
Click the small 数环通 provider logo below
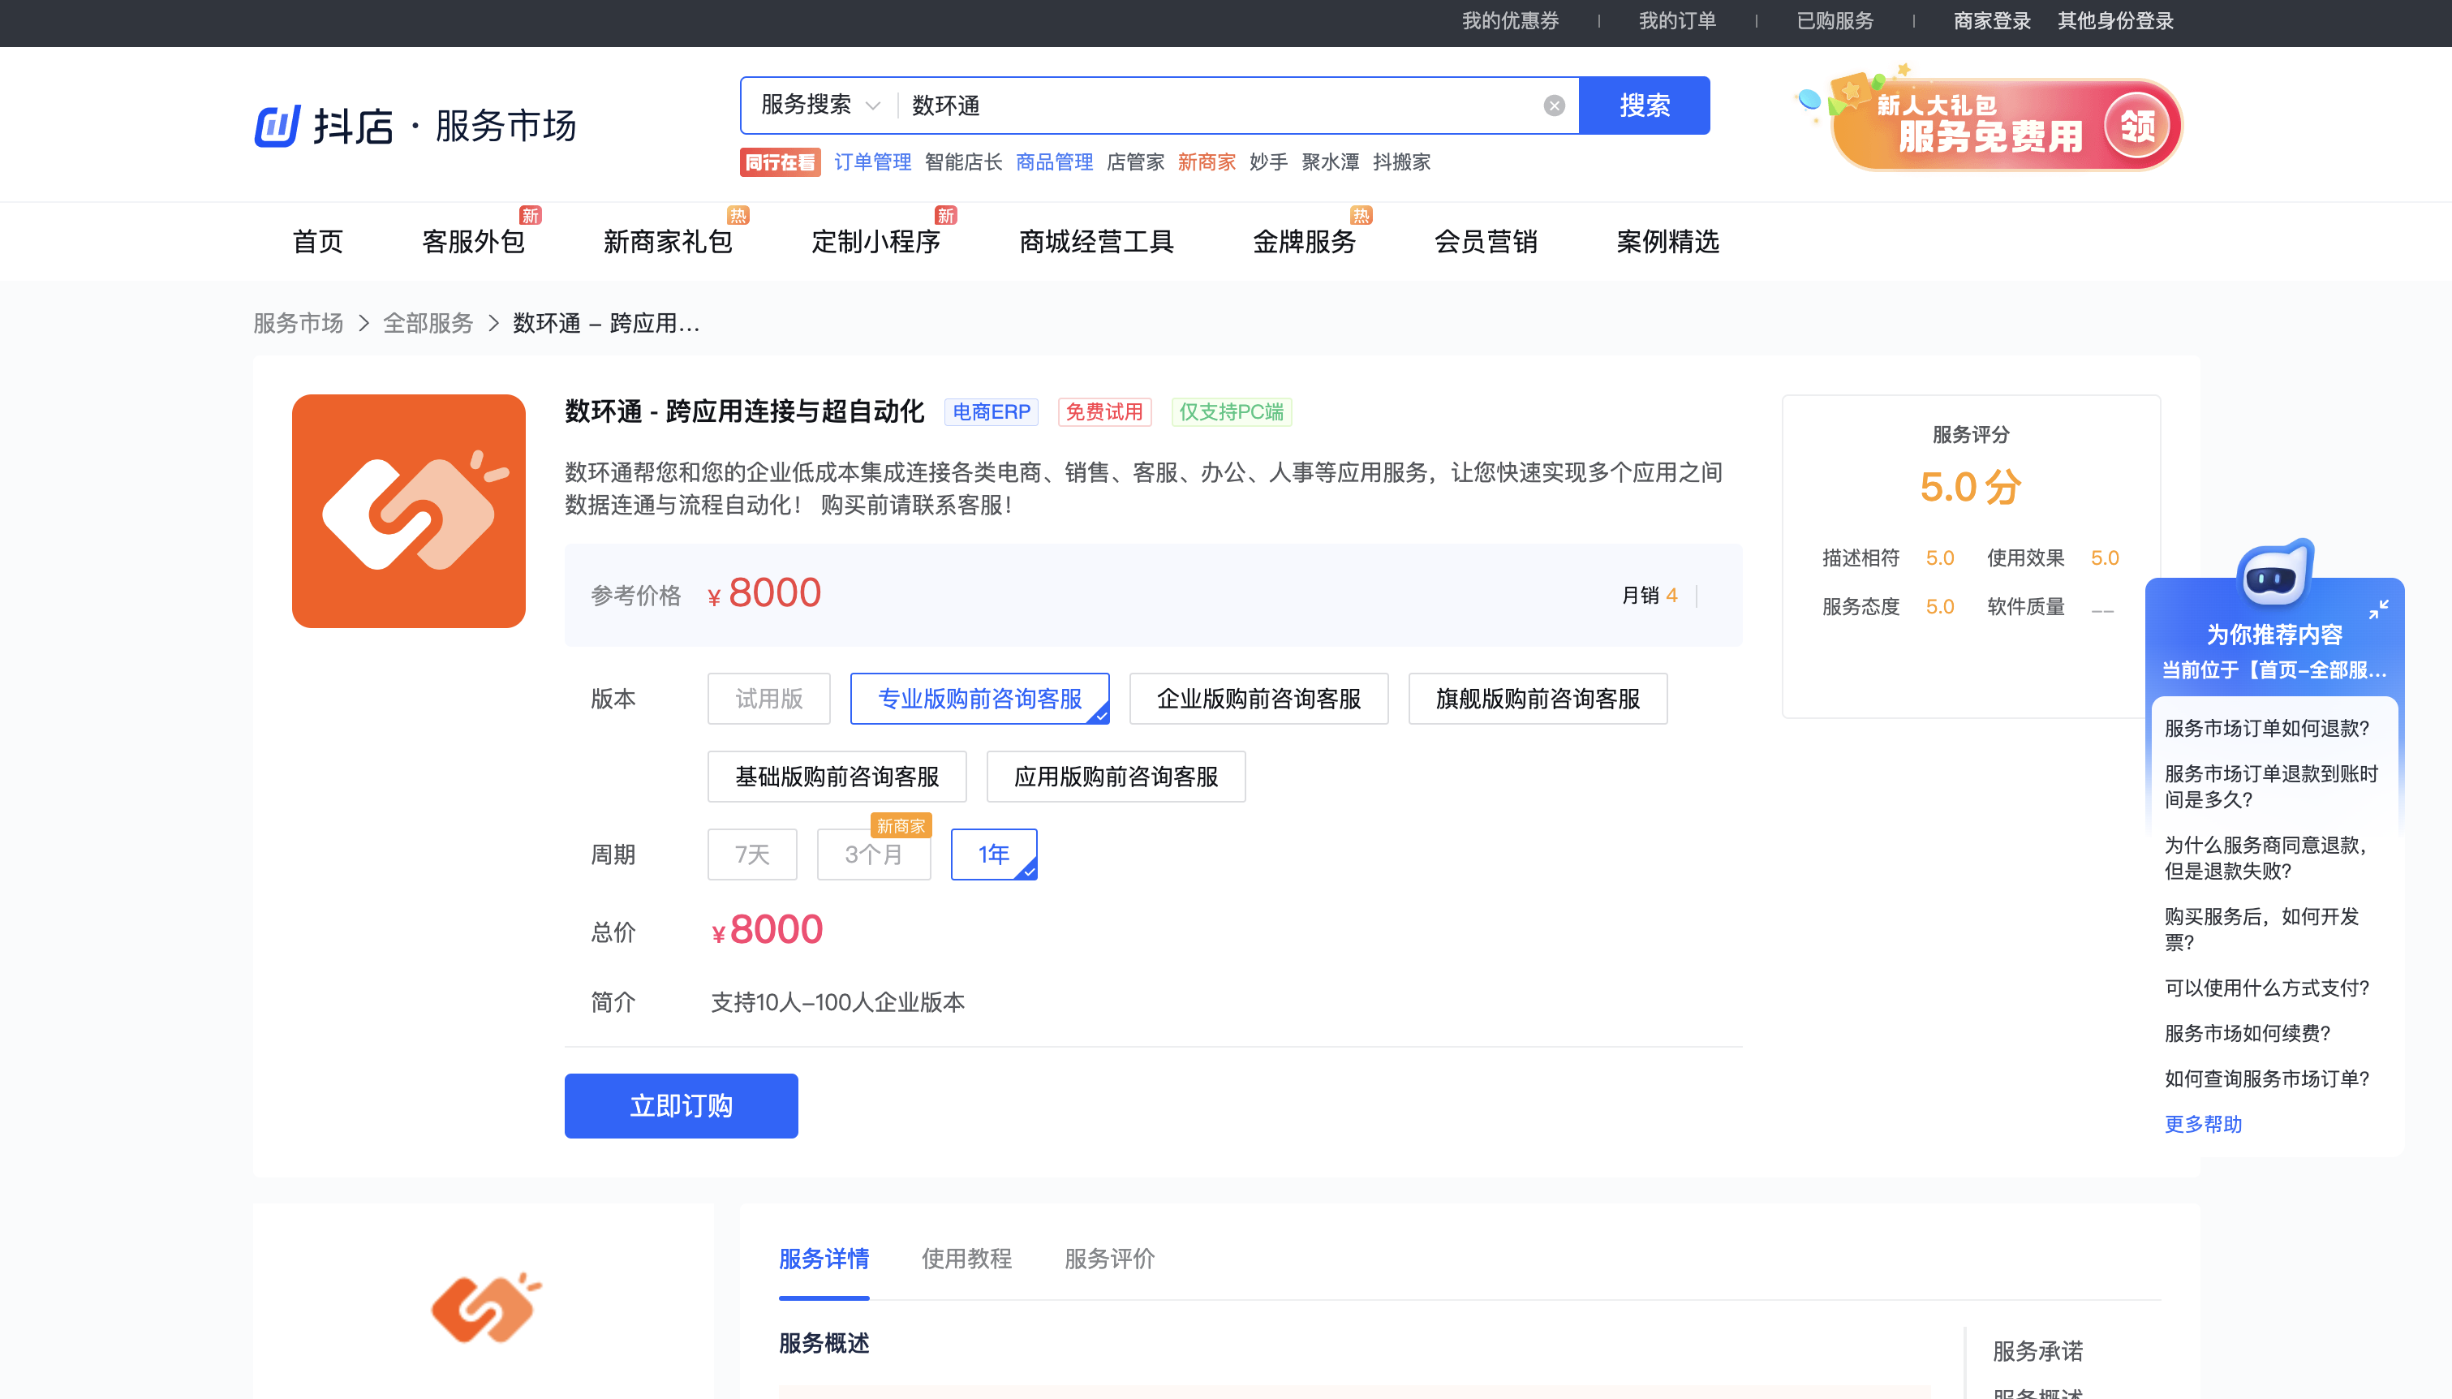tap(486, 1308)
